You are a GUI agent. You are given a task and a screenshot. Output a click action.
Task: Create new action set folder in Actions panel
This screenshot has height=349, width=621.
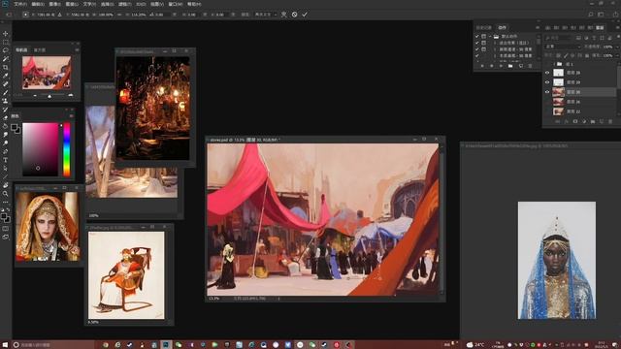pyautogui.click(x=510, y=66)
